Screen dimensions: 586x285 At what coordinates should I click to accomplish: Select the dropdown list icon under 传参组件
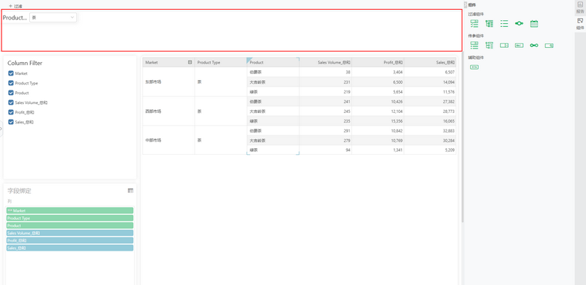504,46
